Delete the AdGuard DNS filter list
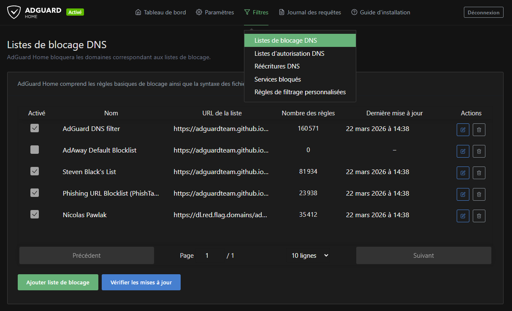The height and width of the screenshot is (311, 512). [x=479, y=130]
